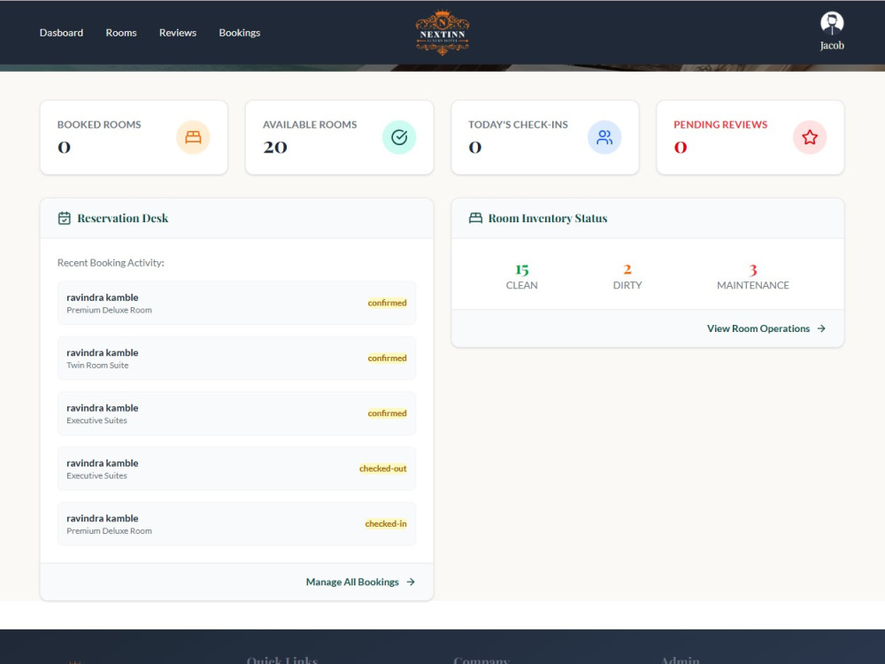885x664 pixels.
Task: Click the Clean rooms count 15
Action: point(521,270)
